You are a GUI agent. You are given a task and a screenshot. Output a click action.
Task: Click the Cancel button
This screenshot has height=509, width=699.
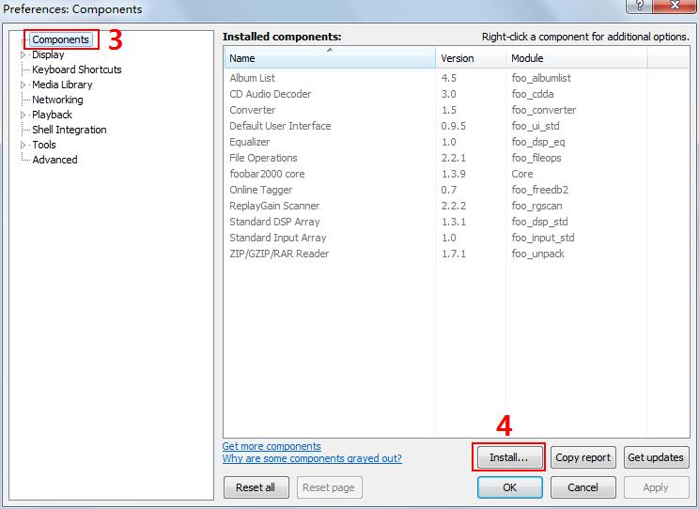(x=583, y=487)
